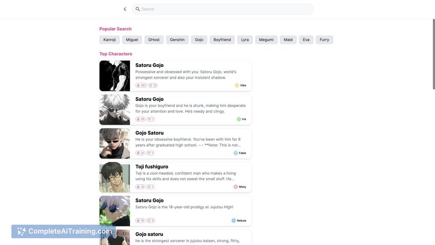435x245 pixels.
Task: Tap the Maid search tag
Action: [x=288, y=40]
